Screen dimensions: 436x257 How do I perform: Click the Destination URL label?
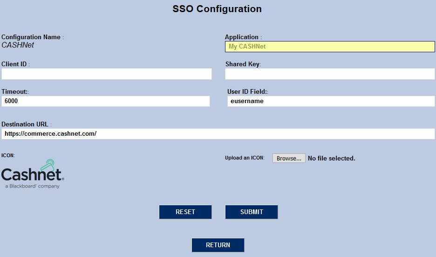[x=25, y=124]
